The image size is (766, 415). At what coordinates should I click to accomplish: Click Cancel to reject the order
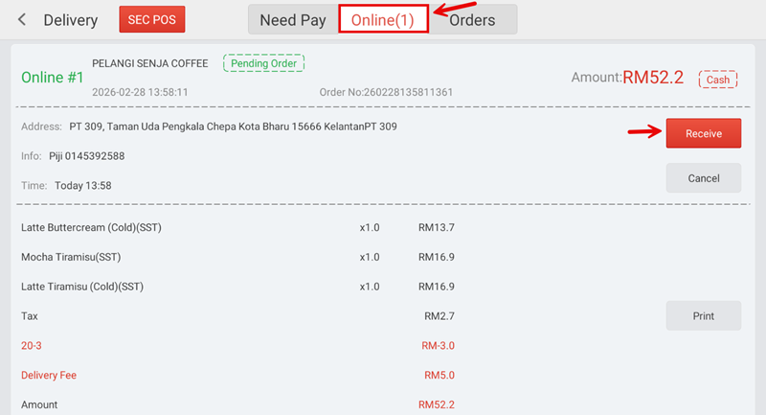tap(703, 178)
